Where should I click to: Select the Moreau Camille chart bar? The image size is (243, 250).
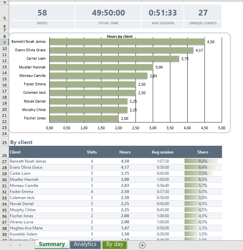pos(98,76)
